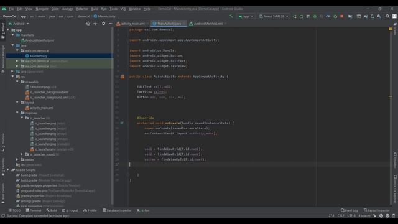398x224 pixels.
Task: Open the File menu
Action: point(11,9)
